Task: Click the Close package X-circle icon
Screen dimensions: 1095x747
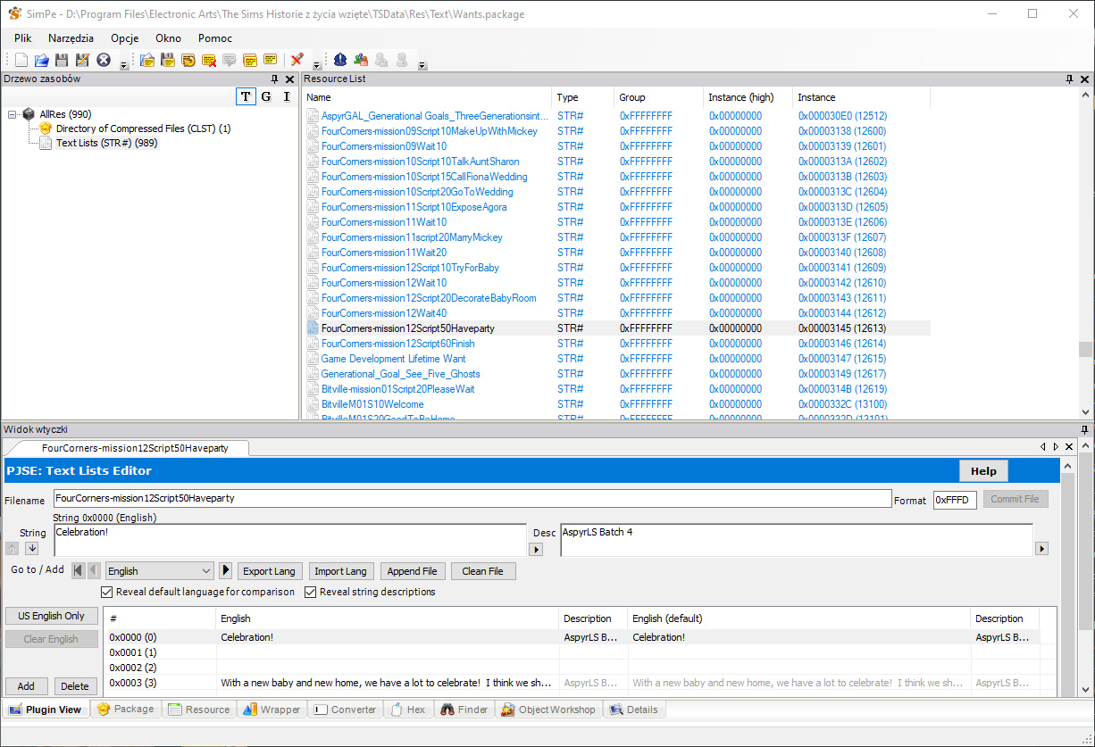Action: point(104,60)
